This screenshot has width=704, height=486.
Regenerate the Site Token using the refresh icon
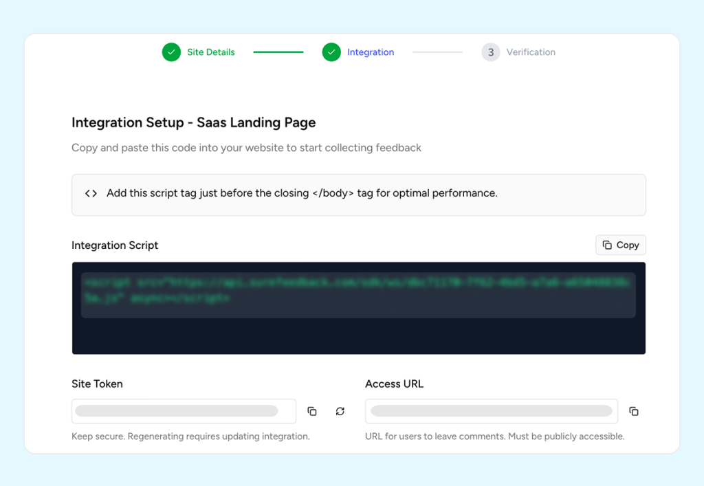click(x=340, y=411)
